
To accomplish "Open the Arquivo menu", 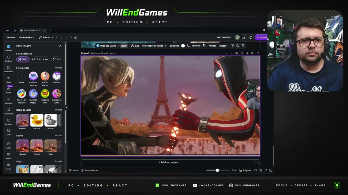I will coord(11,37).
